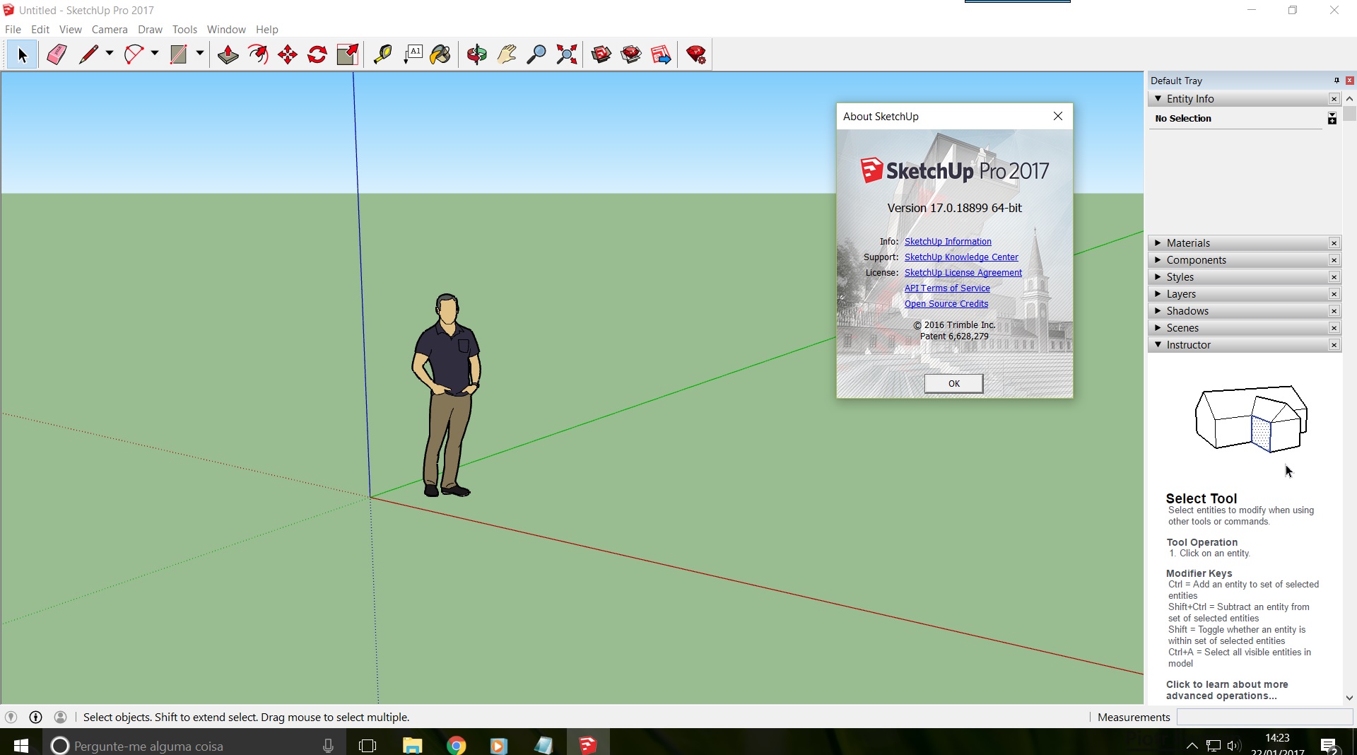This screenshot has width=1357, height=755.
Task: Select the Pan hand tool
Action: point(507,54)
